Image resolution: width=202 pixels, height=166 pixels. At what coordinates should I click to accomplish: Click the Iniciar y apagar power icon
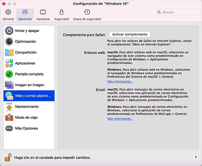click(9, 31)
